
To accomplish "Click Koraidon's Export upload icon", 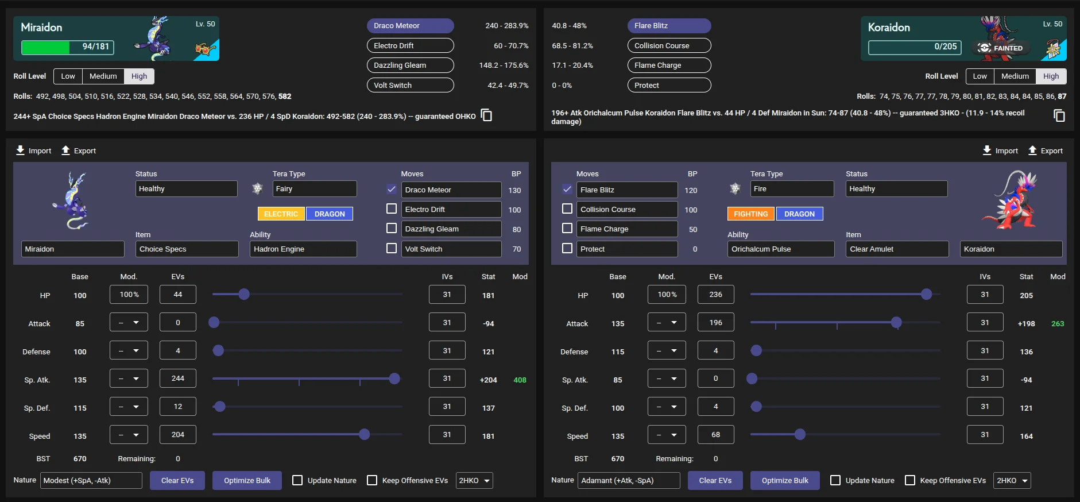I will pos(1032,150).
